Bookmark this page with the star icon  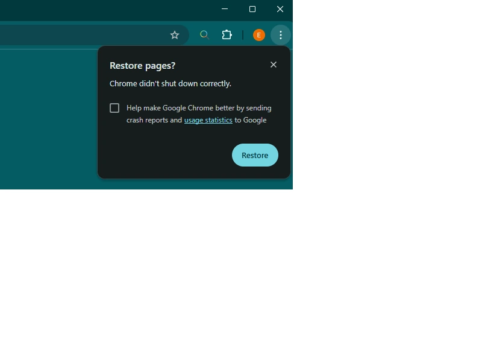(175, 35)
